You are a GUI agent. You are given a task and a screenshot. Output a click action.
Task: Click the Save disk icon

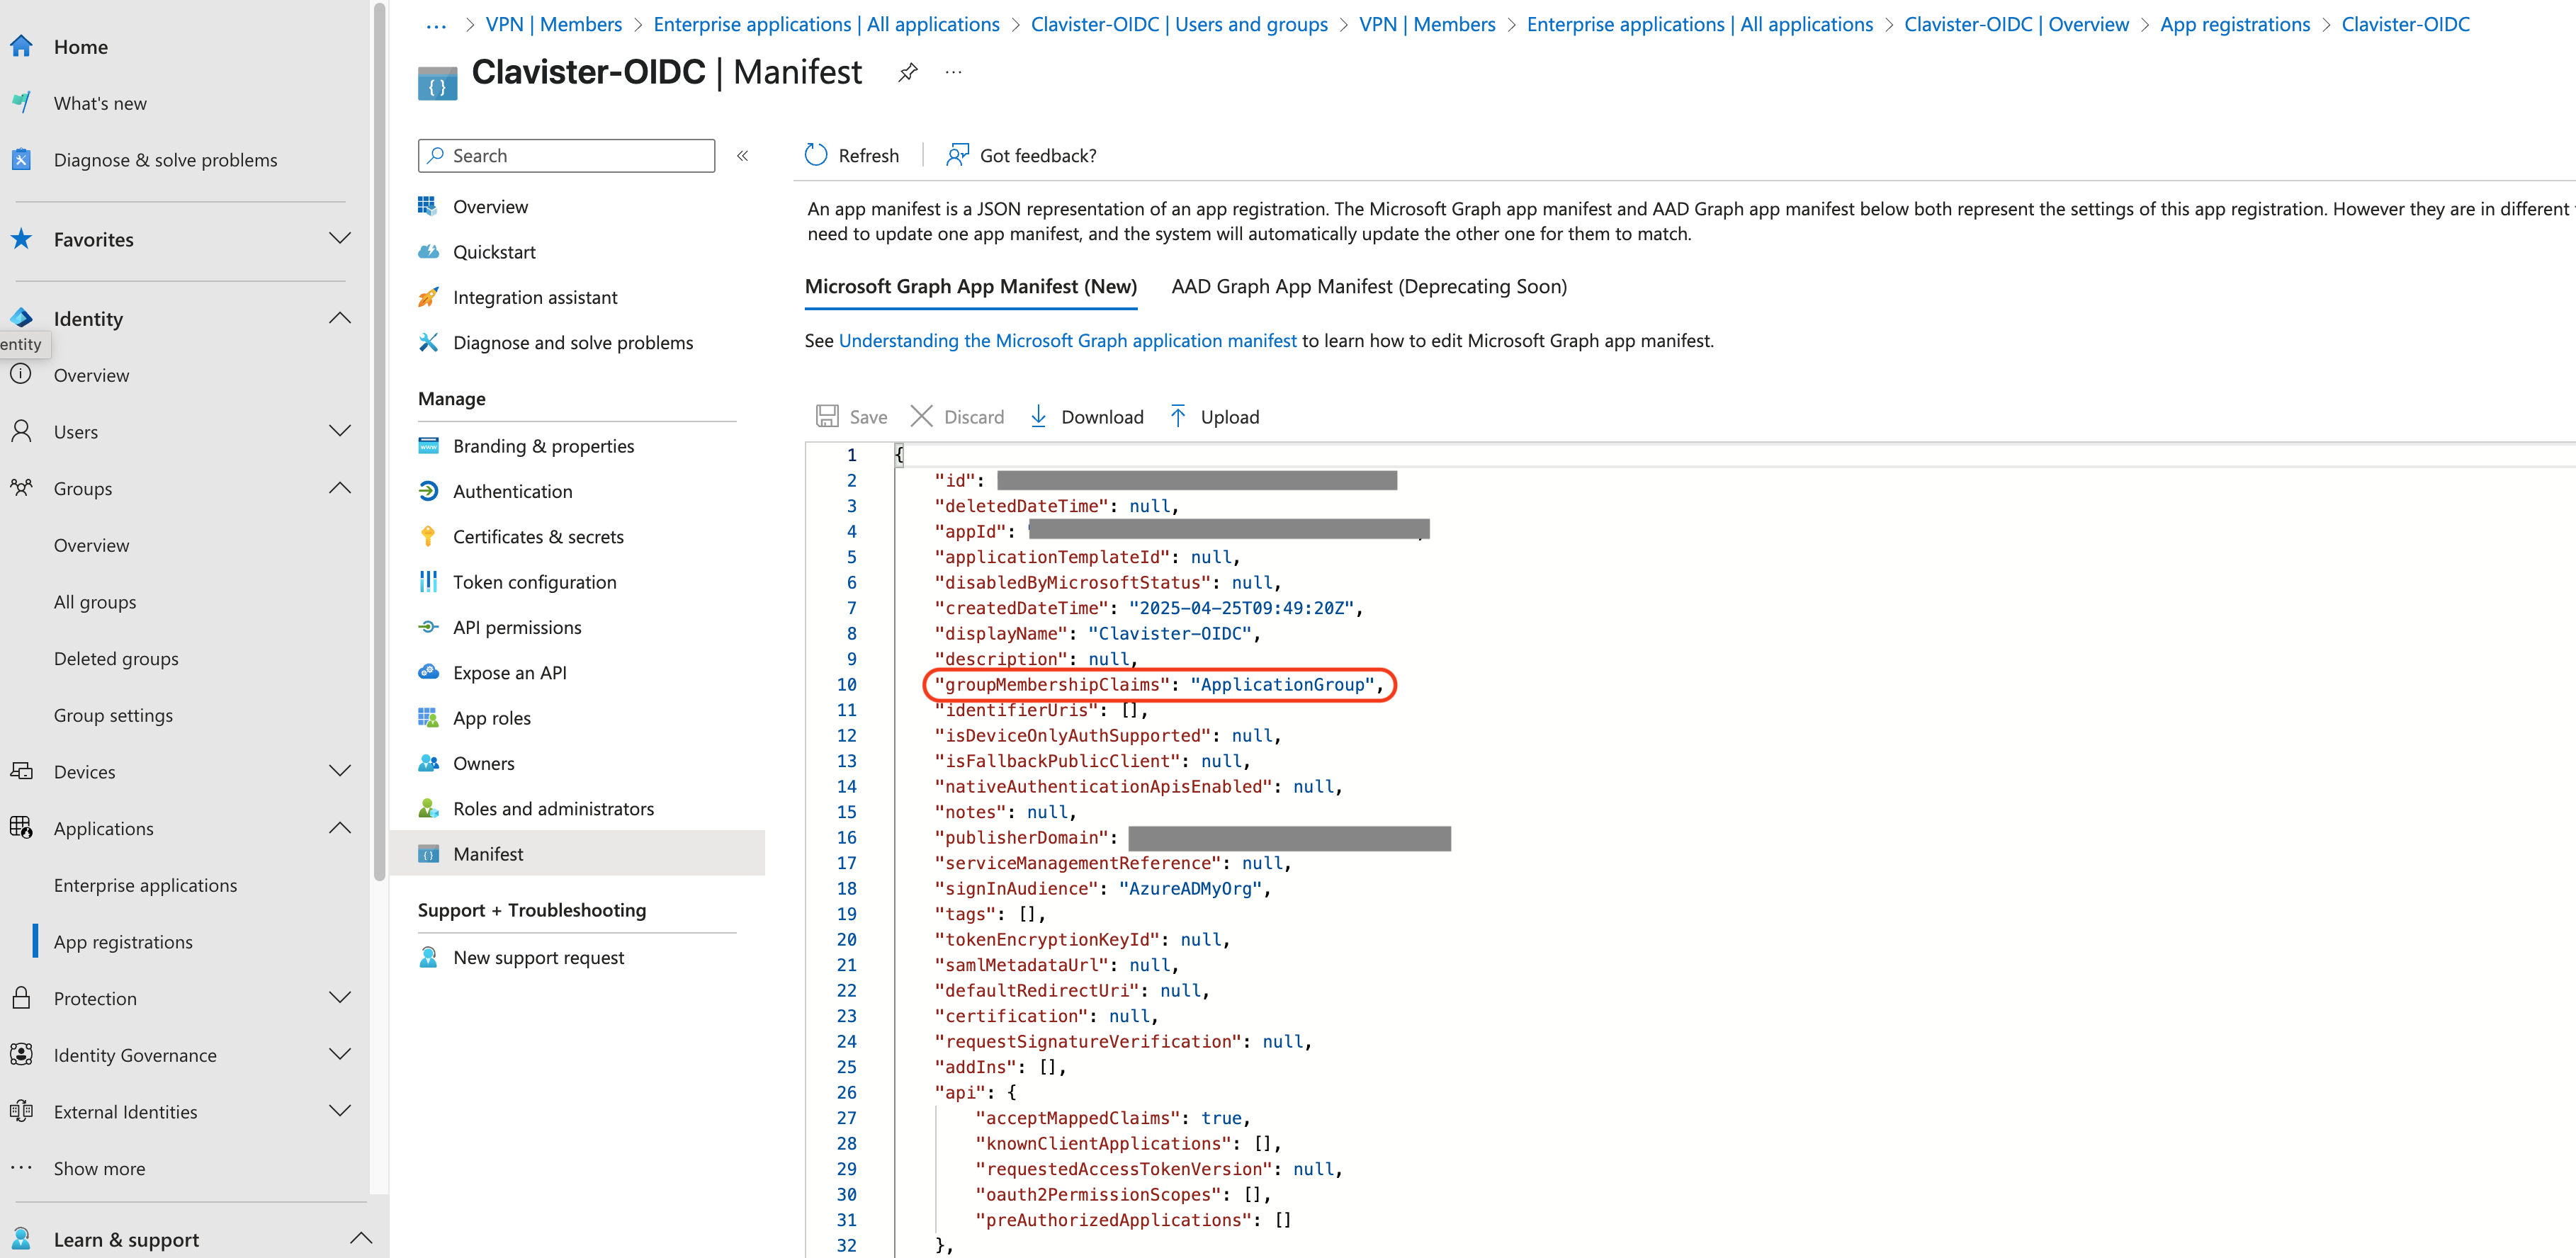point(827,416)
